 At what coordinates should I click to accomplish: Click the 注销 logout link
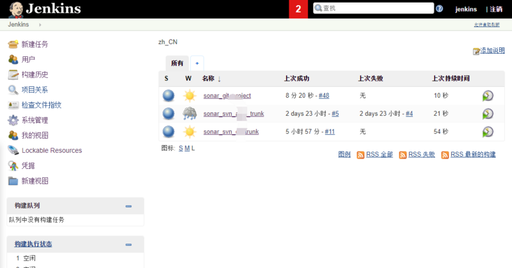pos(496,9)
